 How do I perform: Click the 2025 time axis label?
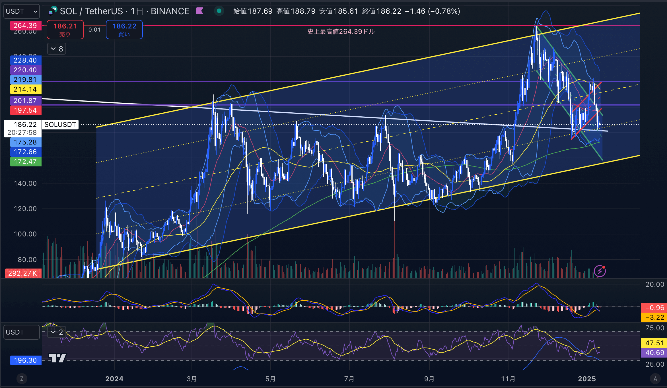point(587,379)
